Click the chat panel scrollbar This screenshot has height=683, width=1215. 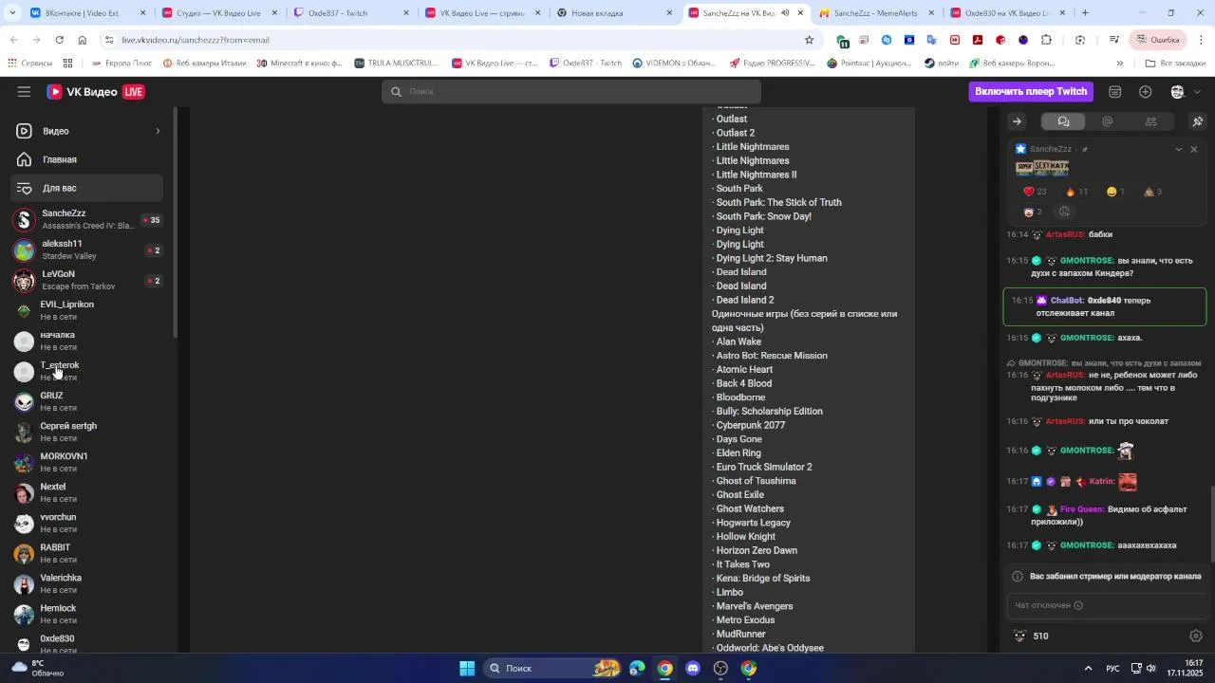(1212, 524)
